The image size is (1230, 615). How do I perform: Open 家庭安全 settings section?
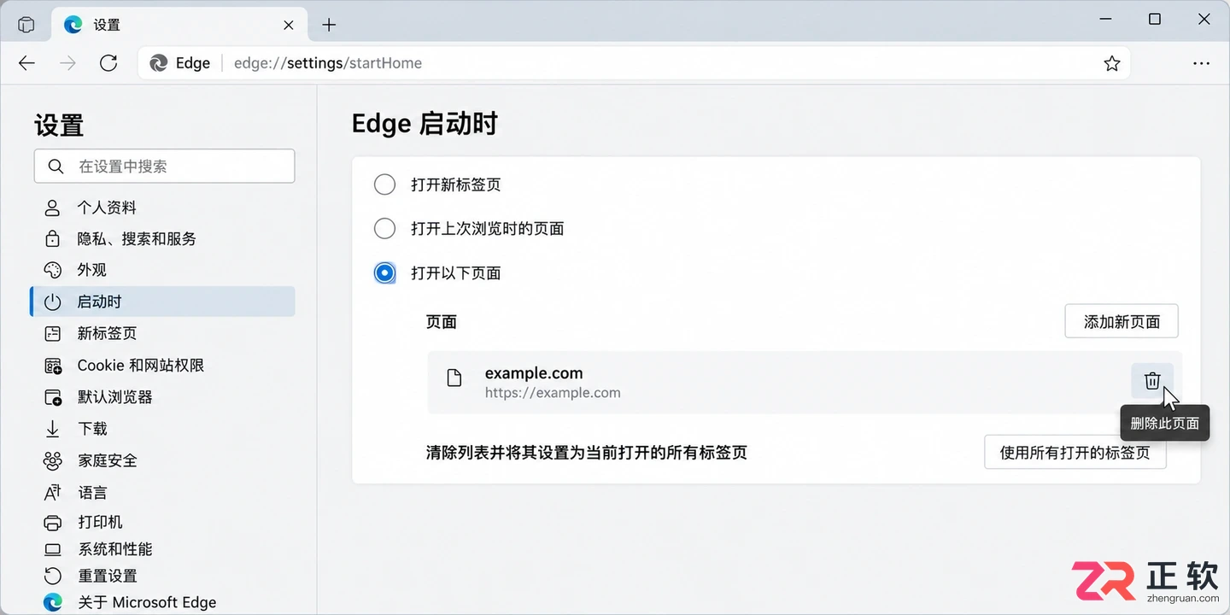162,460
